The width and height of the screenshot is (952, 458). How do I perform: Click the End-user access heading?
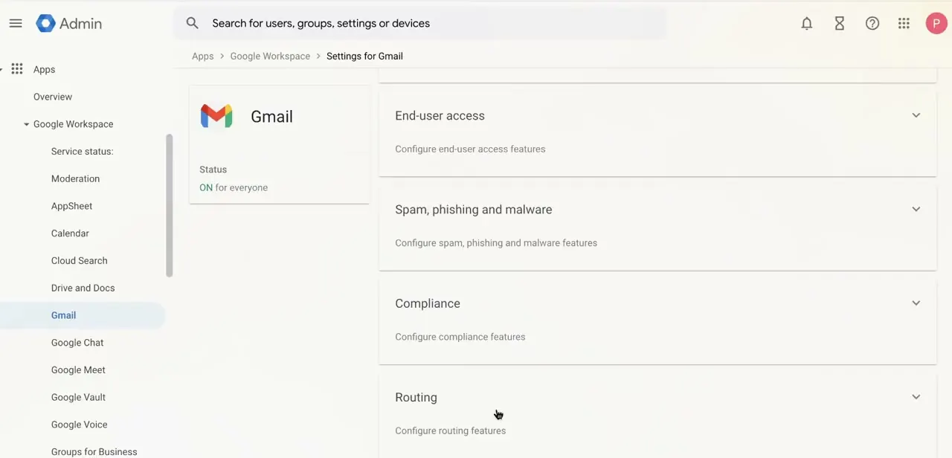pos(440,115)
